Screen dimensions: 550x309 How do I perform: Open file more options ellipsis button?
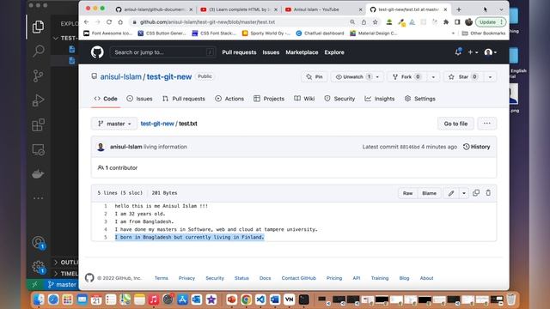click(x=487, y=124)
